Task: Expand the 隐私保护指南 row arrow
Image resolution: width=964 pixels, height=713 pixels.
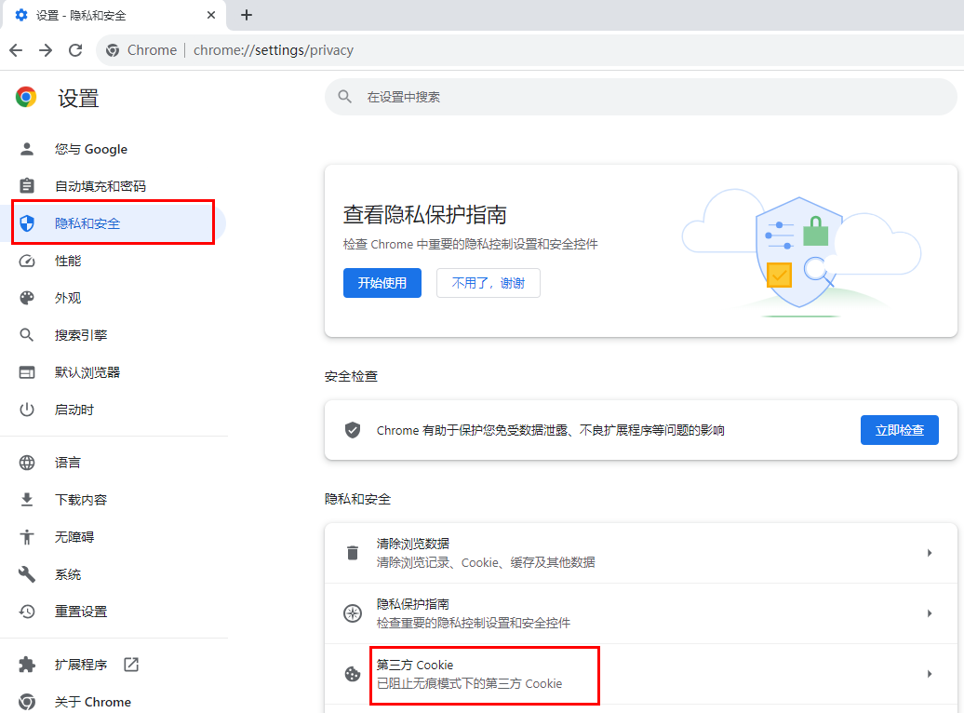Action: tap(929, 613)
